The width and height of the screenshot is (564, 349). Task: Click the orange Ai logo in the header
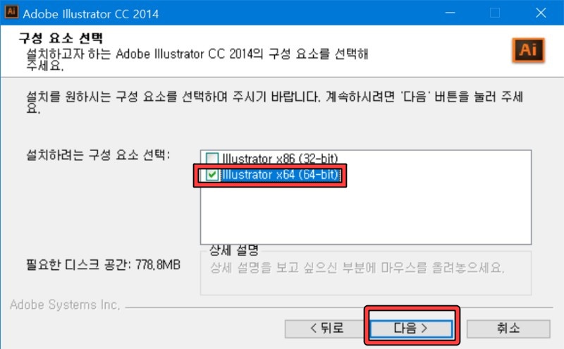coord(528,50)
